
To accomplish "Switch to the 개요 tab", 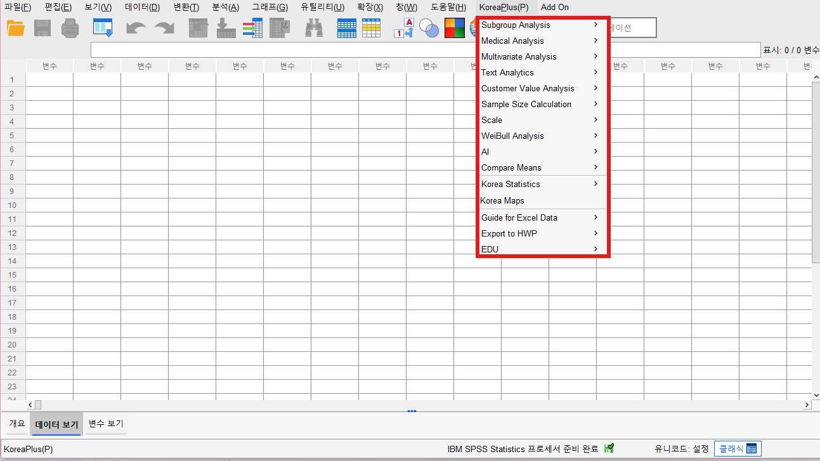I will 16,424.
